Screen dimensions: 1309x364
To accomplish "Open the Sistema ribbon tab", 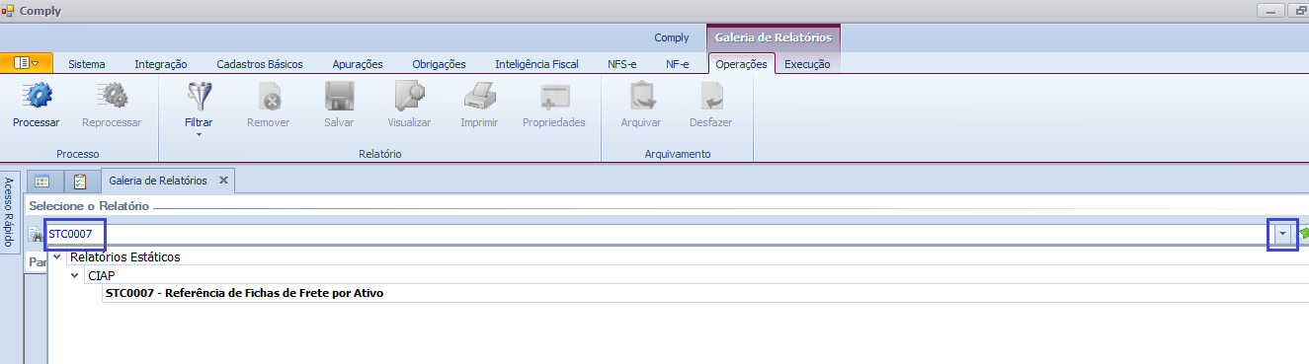I will coord(87,64).
